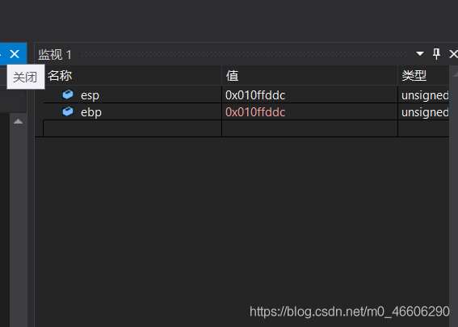
Task: Click the esp value 0x010ffddc
Action: 255,95
